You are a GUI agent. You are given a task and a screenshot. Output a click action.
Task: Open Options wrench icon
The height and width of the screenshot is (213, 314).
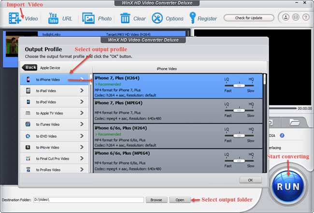pos(157,18)
